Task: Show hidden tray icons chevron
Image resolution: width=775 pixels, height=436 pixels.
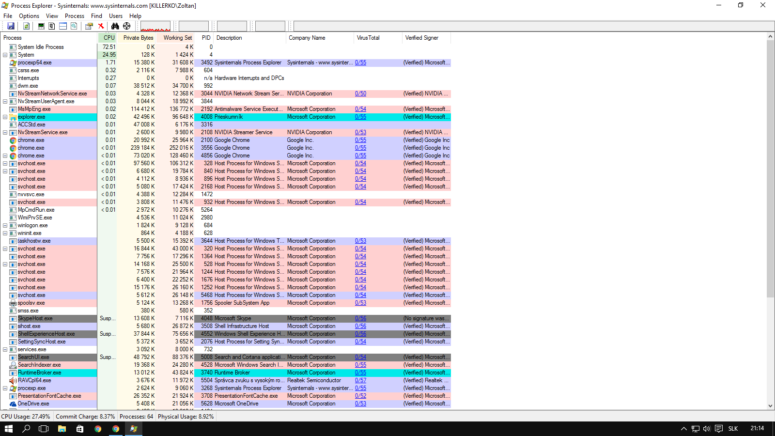Action: click(683, 429)
